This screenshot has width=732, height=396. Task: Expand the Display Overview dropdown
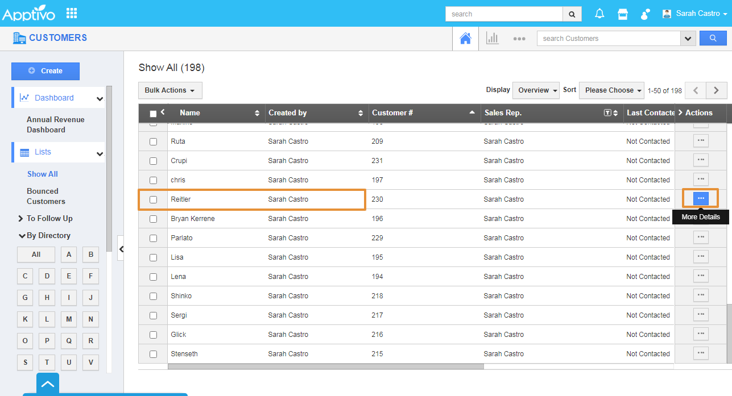point(536,90)
